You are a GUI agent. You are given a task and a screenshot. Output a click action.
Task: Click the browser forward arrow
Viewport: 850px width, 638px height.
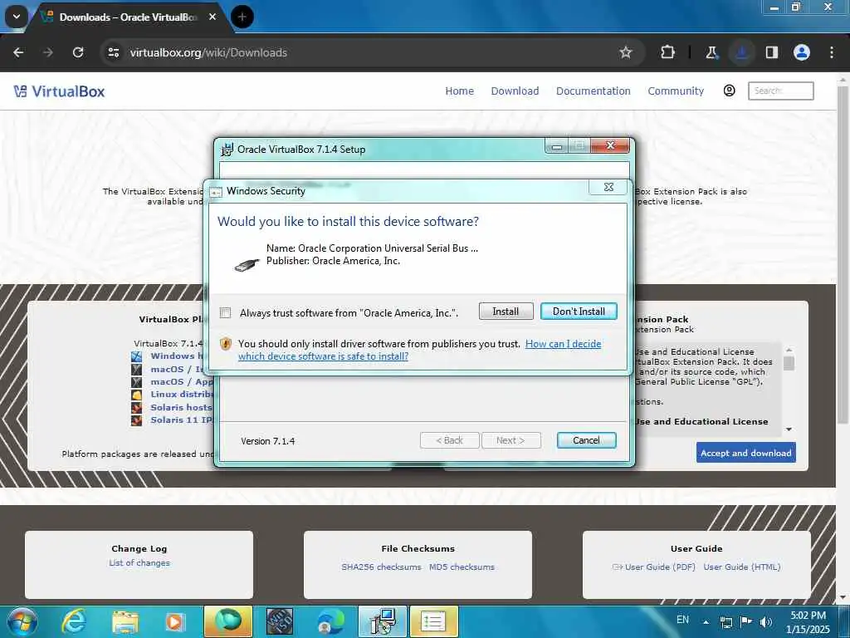[x=47, y=52]
